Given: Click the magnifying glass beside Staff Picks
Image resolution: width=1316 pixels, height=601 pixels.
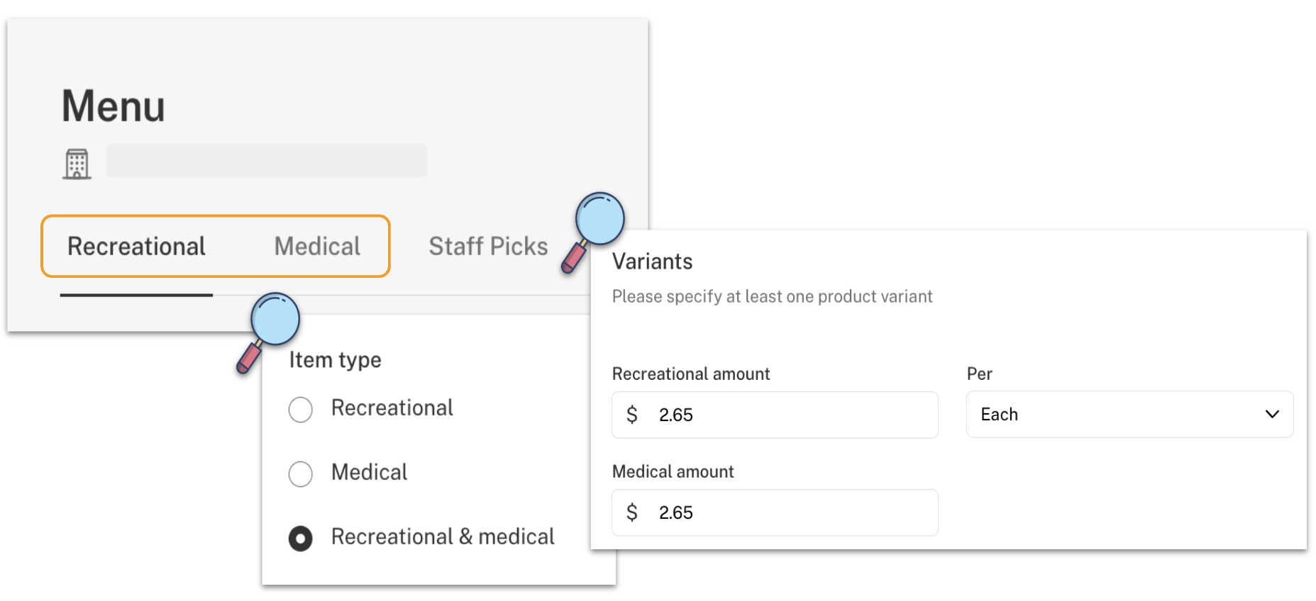Looking at the screenshot, I should (594, 231).
